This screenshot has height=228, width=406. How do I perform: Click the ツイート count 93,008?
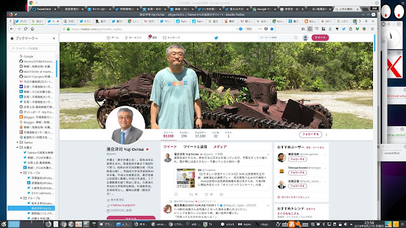coord(168,134)
